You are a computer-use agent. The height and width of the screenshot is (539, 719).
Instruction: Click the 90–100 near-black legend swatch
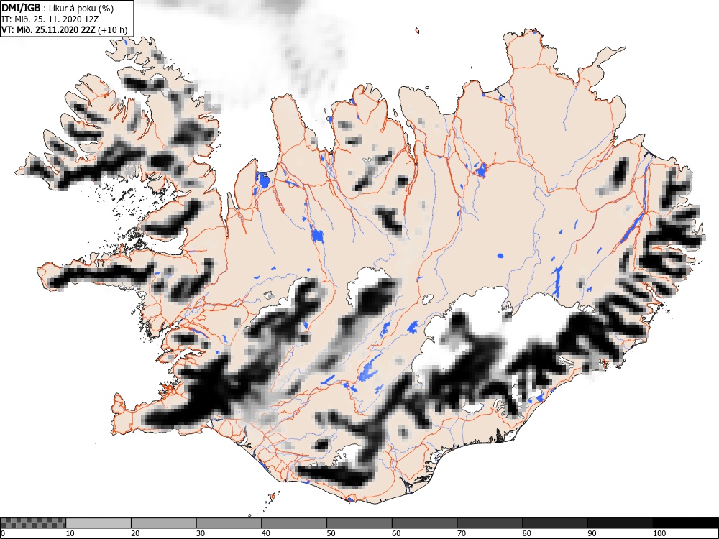click(620, 523)
